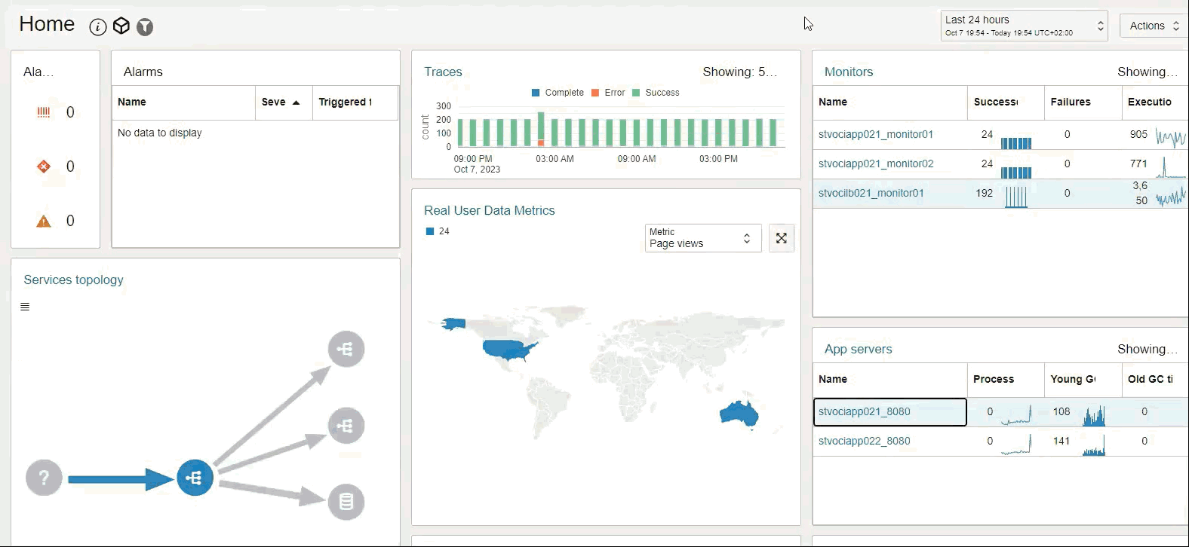Toggle the Error series in Traces legend
Screen dimensions: 1189x547
tap(608, 93)
